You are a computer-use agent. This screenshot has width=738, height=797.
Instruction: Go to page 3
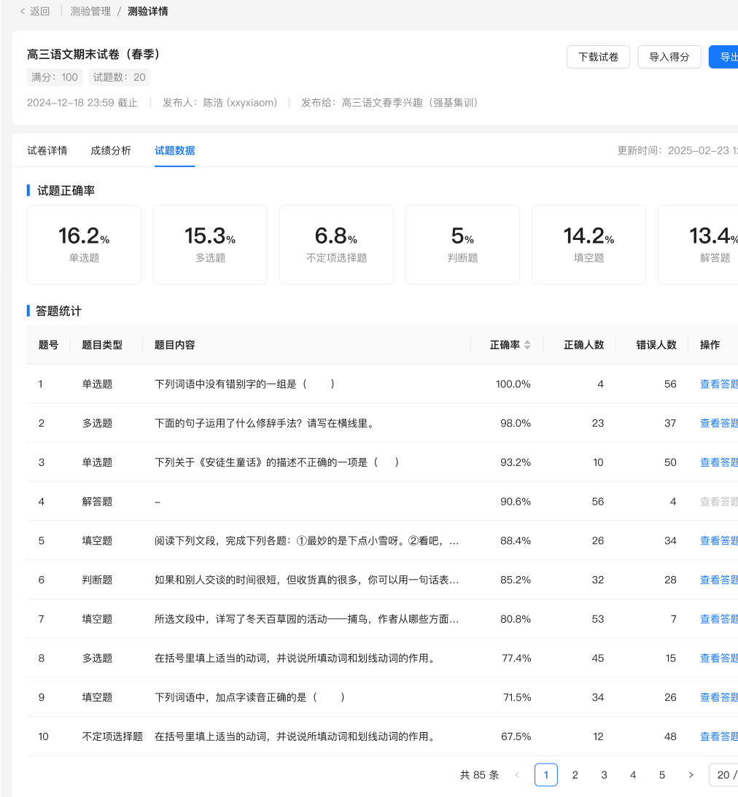click(604, 775)
